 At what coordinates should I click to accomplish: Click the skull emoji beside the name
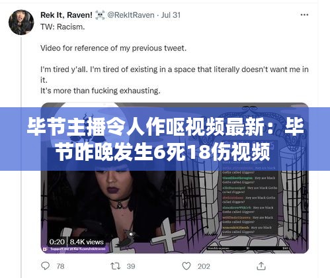pyautogui.click(x=100, y=15)
